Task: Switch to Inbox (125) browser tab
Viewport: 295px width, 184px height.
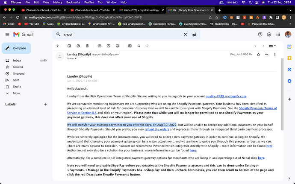Action: point(142,10)
